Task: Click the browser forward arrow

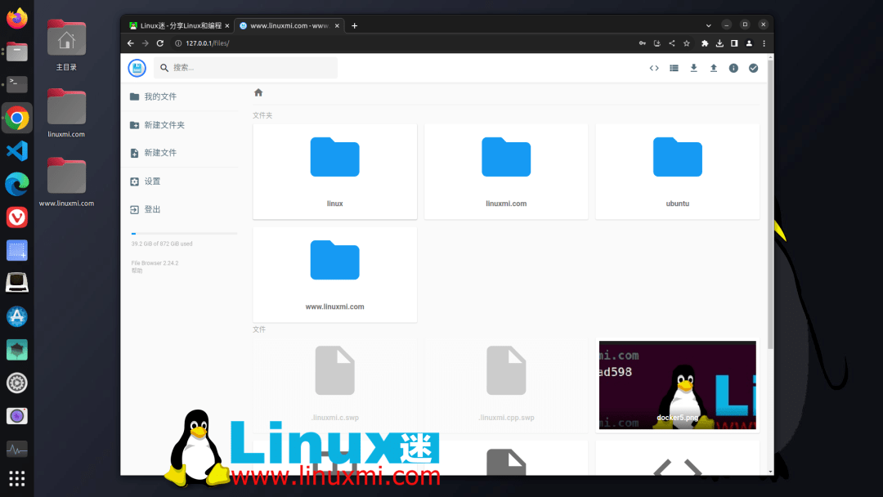Action: point(146,43)
